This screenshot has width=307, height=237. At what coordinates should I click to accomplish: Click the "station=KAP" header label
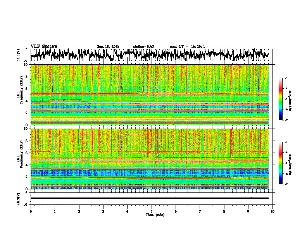coord(144,46)
